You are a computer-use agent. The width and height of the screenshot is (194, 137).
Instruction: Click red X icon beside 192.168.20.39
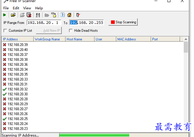coord(4,45)
